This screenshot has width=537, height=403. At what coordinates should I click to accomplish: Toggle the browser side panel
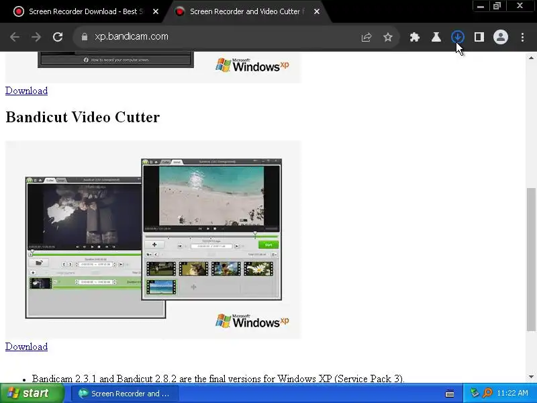point(479,37)
